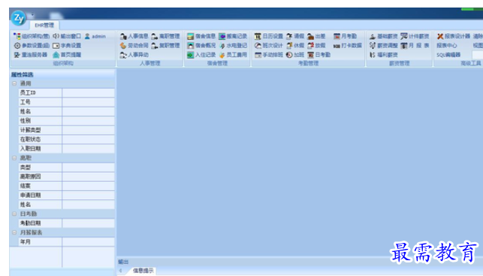Open 手动排班 manual scheduling
The width and height of the screenshot is (483, 276).
pyautogui.click(x=269, y=55)
